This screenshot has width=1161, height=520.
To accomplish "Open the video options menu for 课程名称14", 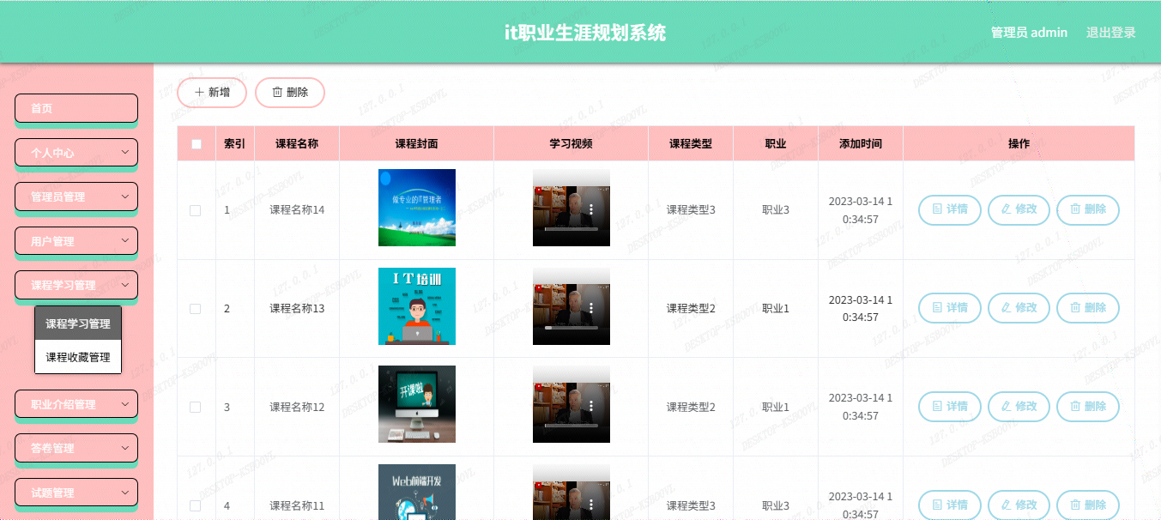I will tap(591, 209).
